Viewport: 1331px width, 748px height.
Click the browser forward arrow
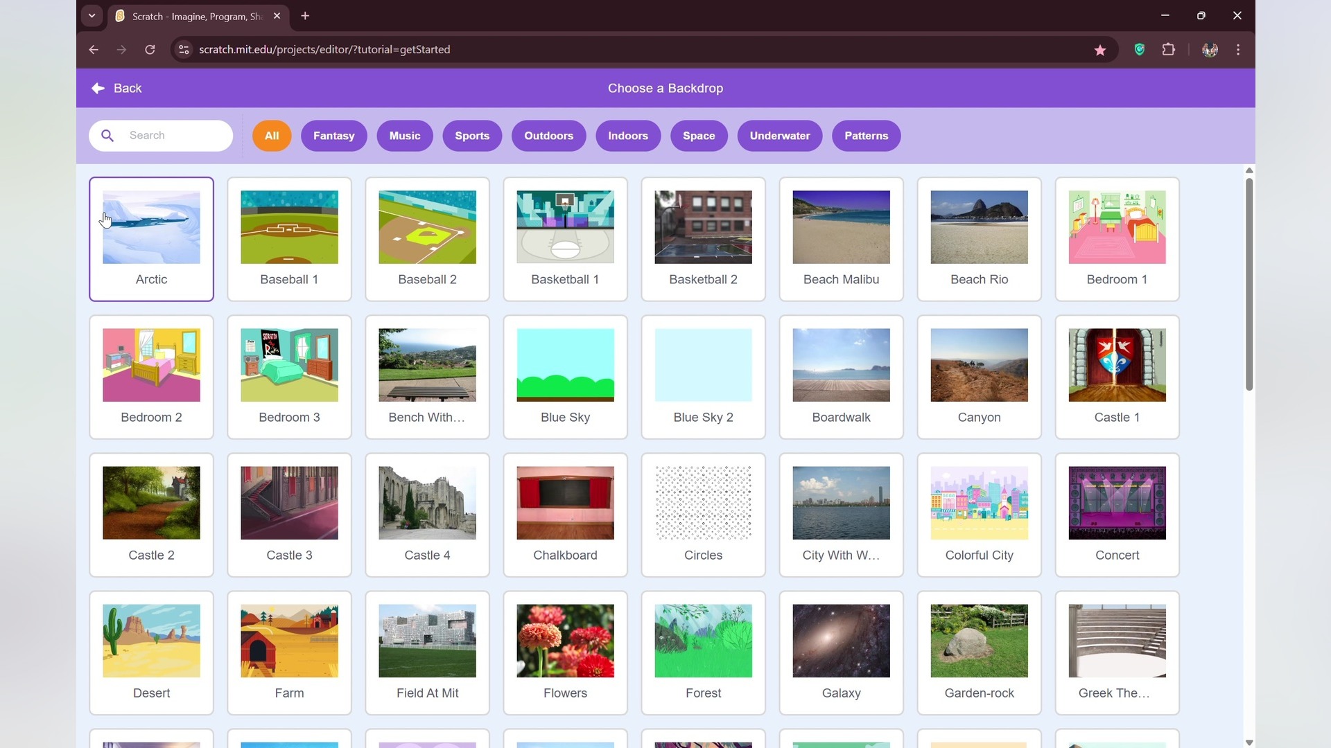[122, 50]
